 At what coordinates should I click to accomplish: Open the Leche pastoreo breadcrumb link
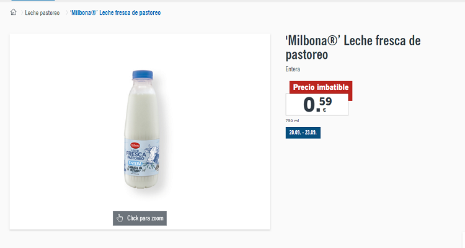pyautogui.click(x=42, y=13)
